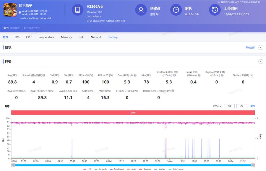The height and width of the screenshot is (171, 266).
Task: Click the info icon beside V2266A
Action: 102,6
